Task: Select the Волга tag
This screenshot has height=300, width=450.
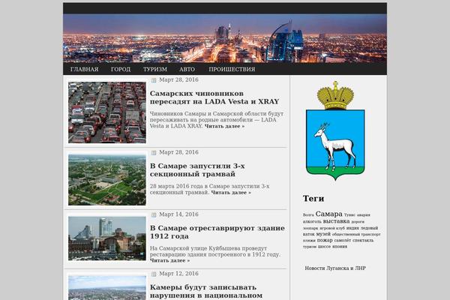Action: click(308, 215)
